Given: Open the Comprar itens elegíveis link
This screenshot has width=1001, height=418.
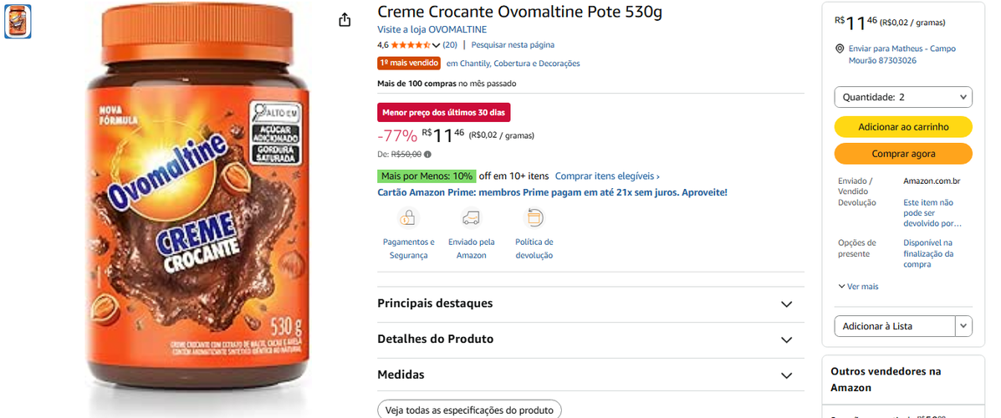Looking at the screenshot, I should 607,176.
